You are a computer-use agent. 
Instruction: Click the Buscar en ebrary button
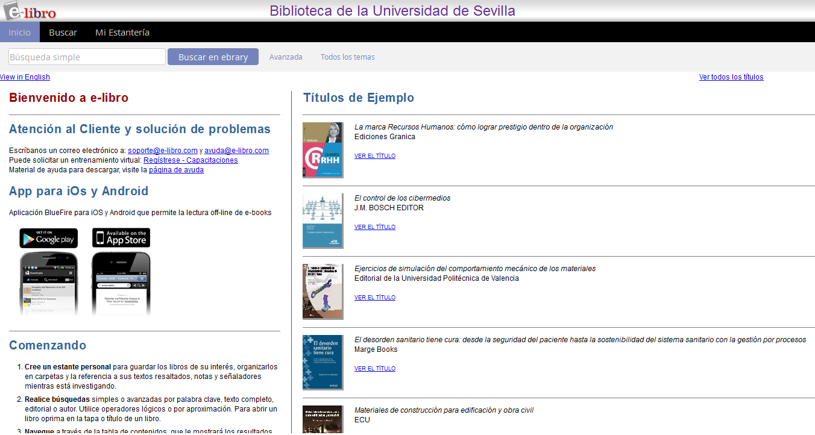213,57
